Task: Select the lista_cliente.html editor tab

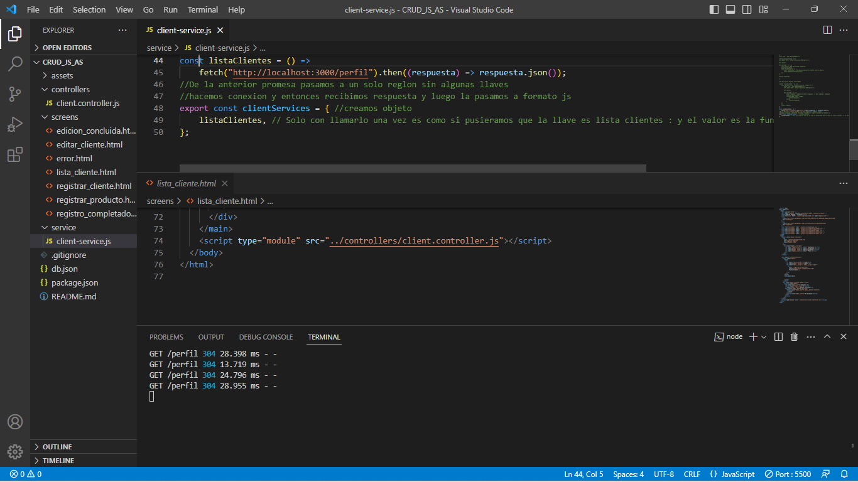Action: tap(186, 183)
